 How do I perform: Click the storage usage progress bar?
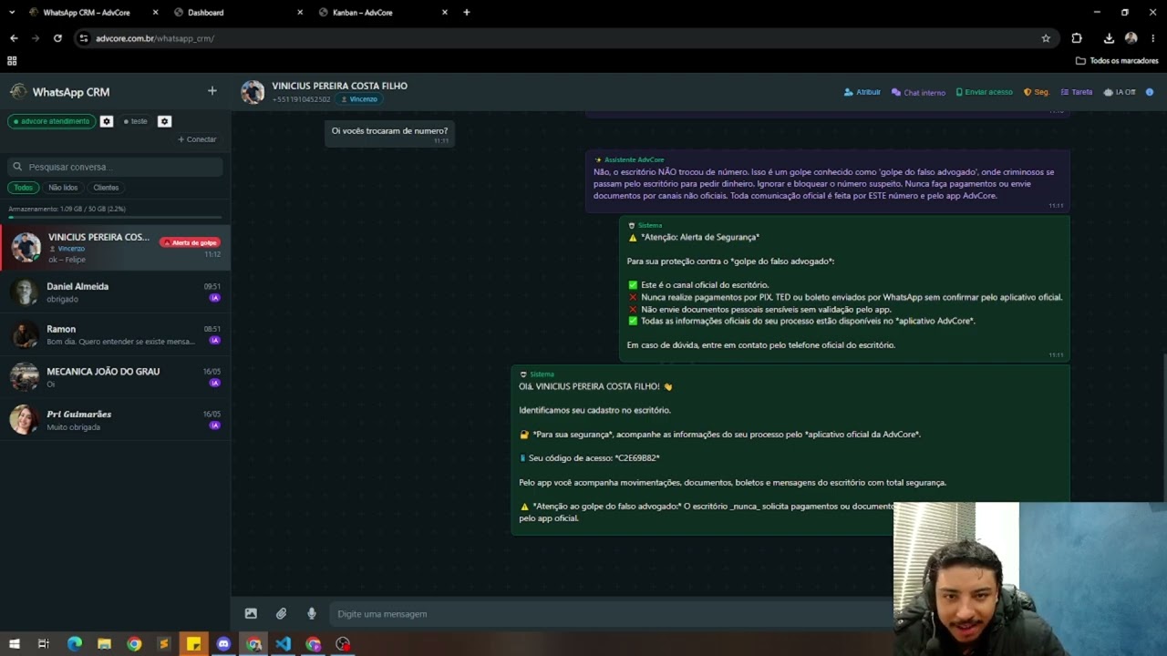click(x=115, y=218)
